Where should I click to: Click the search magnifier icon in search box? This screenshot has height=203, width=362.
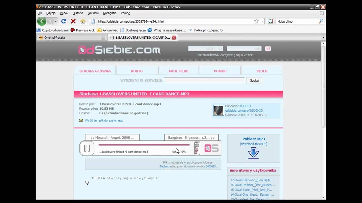click(x=321, y=21)
